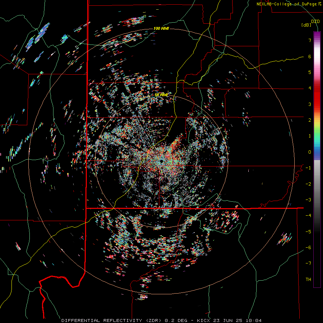Click the 23 JUN 25 10:04 timestamp

237,320
